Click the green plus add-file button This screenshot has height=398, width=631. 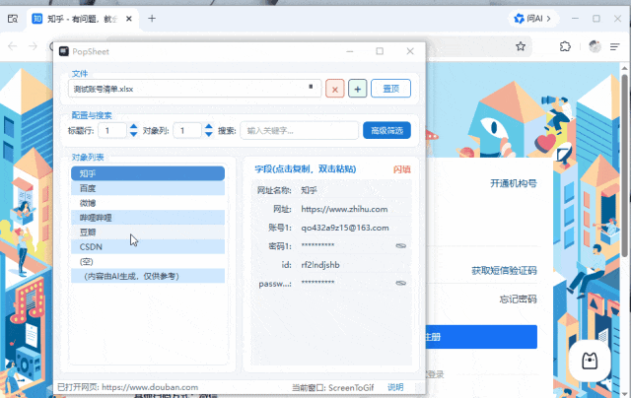click(357, 89)
